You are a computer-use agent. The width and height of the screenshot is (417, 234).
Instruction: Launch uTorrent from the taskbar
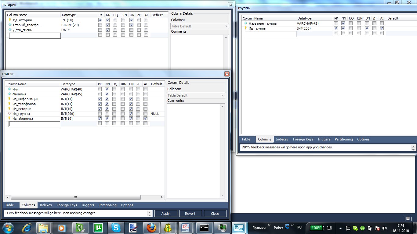(x=98, y=228)
